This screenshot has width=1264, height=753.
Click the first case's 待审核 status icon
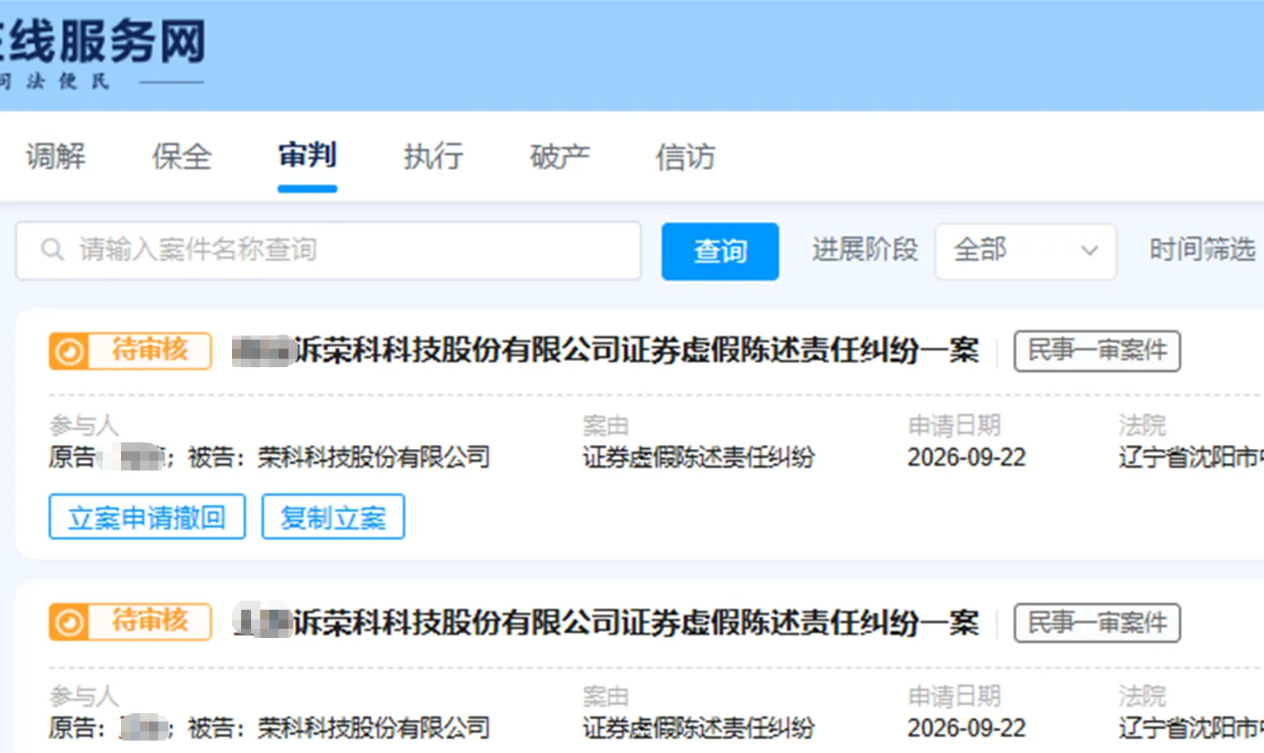point(70,351)
